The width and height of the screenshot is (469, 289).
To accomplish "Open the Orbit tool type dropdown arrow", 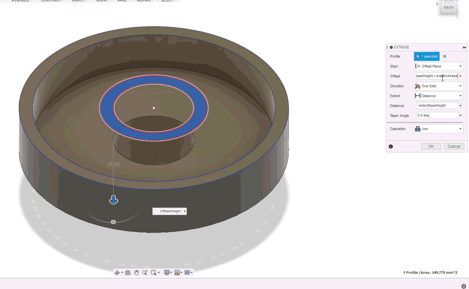I will click(x=122, y=273).
